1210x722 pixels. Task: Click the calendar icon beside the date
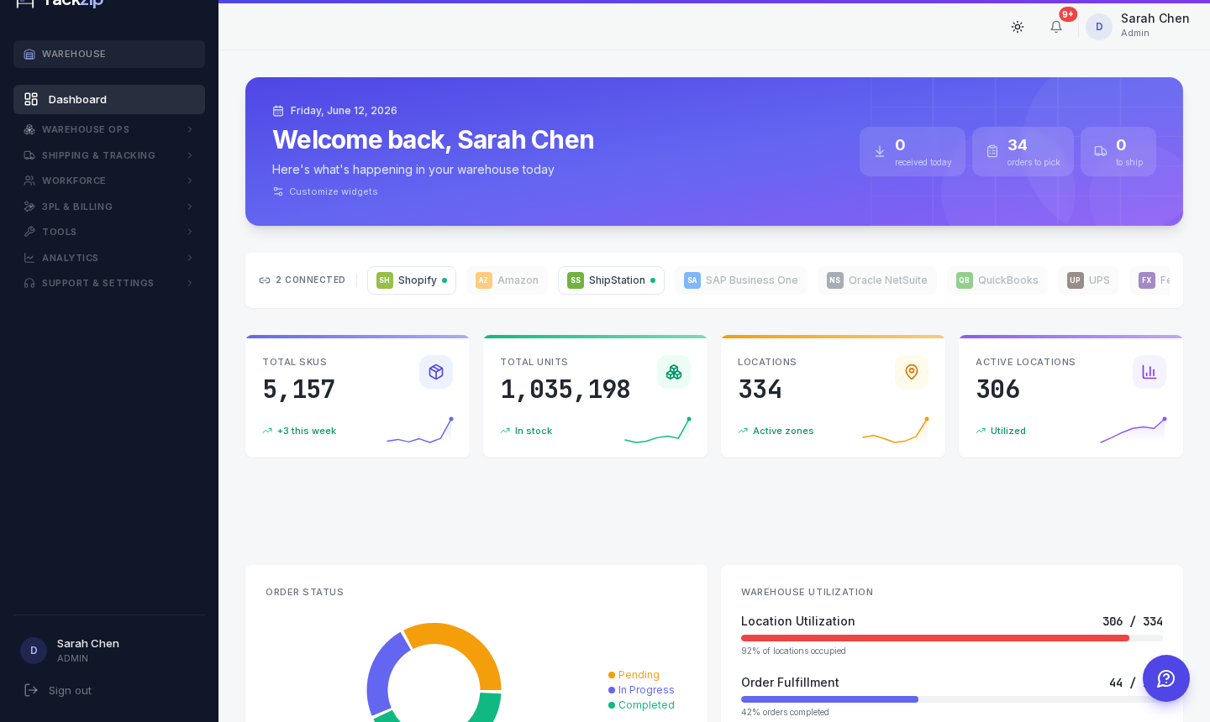click(x=278, y=111)
